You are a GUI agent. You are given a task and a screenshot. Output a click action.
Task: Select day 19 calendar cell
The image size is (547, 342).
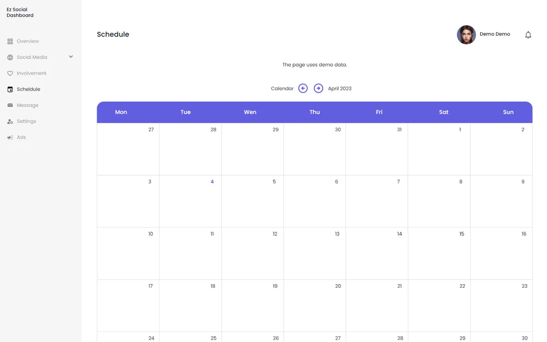click(x=253, y=306)
